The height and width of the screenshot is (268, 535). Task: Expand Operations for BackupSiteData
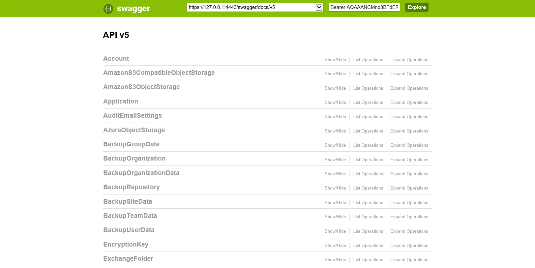[x=409, y=203]
